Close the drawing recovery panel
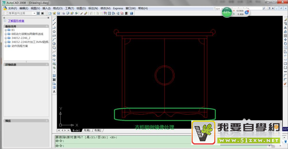 [48, 18]
